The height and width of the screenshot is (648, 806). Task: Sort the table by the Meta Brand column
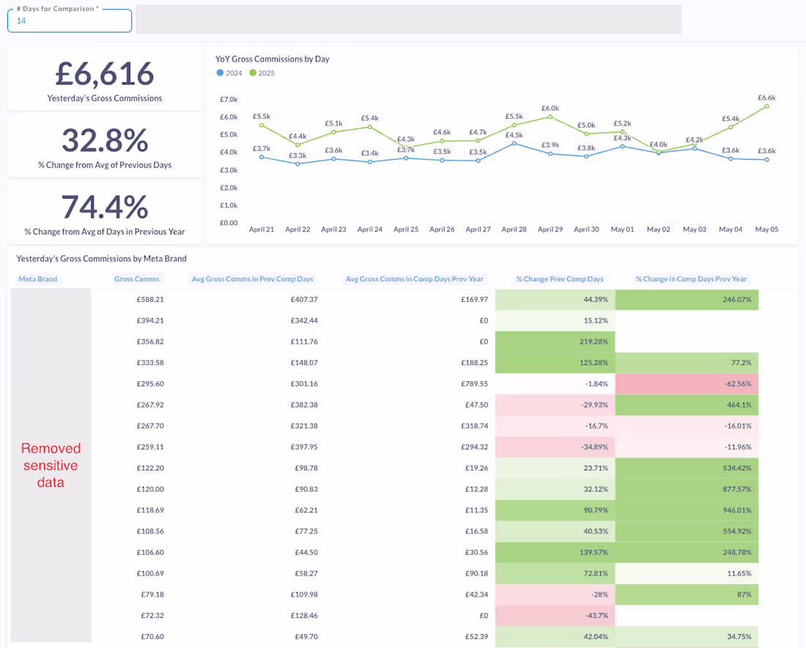[37, 279]
